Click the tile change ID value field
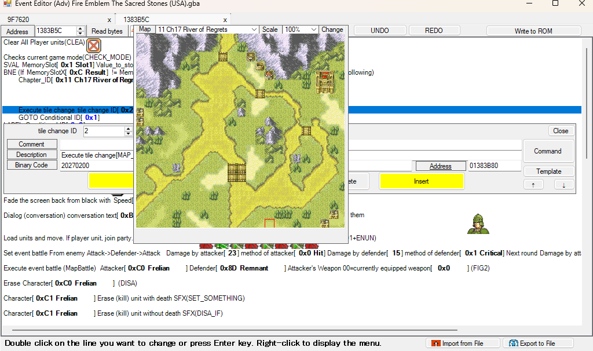Screen dimensions: 593x351 coord(104,131)
